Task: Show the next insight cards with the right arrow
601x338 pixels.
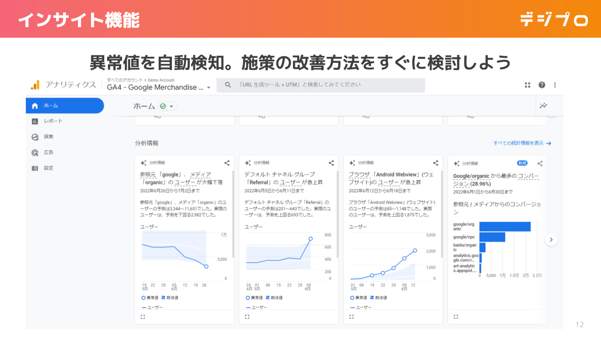Action: (x=551, y=239)
